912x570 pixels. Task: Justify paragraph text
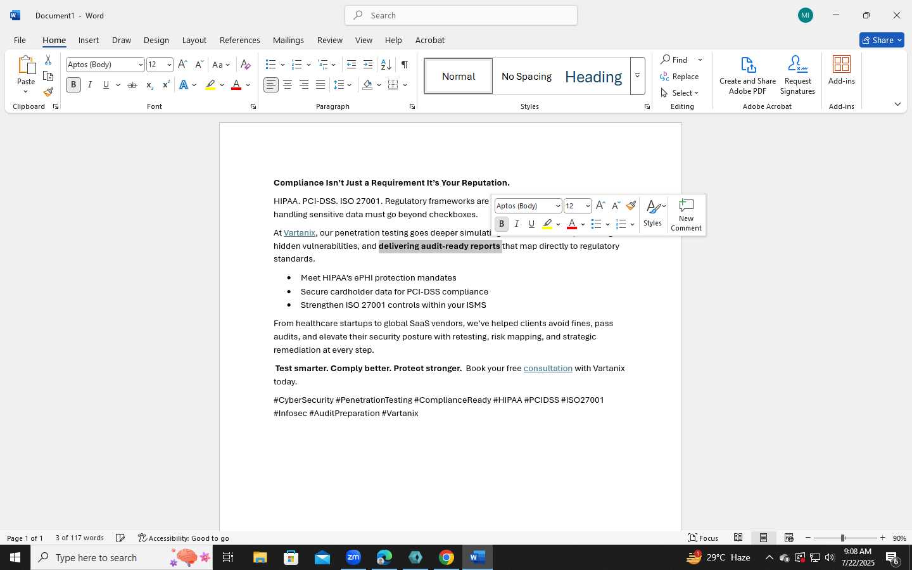pos(320,85)
